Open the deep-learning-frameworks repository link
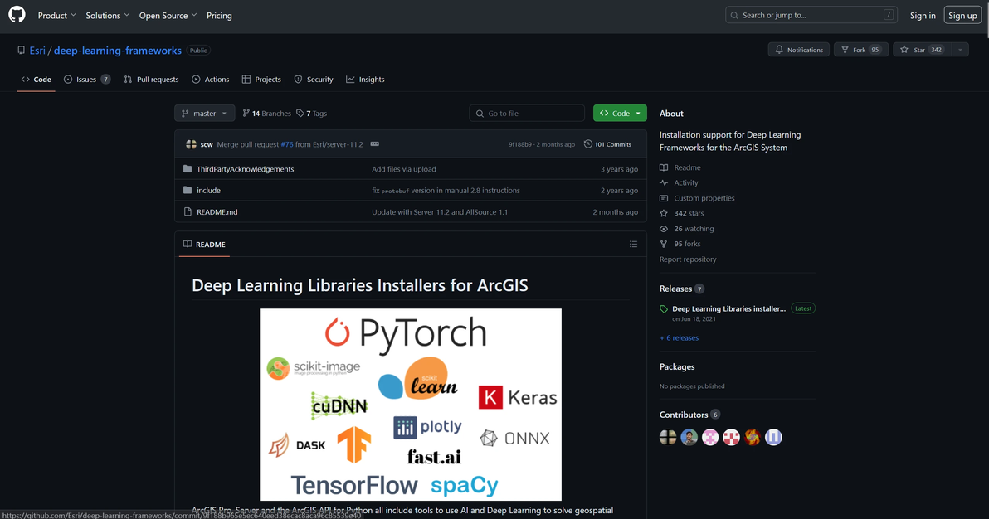Viewport: 989px width, 519px height. [x=117, y=51]
